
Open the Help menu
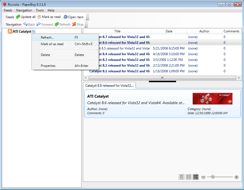pyautogui.click(x=51, y=10)
